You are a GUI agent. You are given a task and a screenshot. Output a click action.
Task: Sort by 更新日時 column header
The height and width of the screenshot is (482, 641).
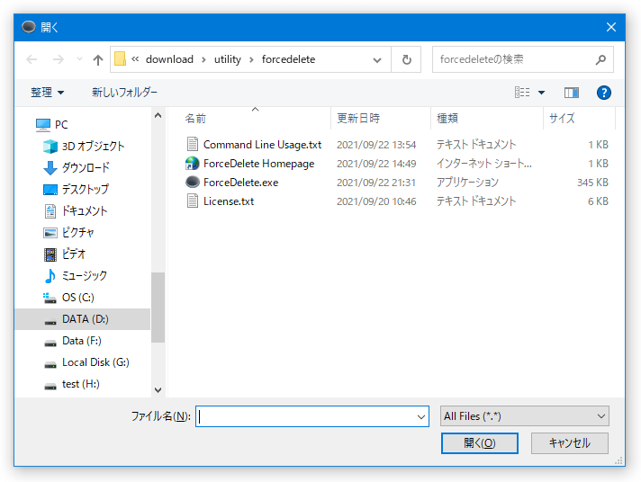pyautogui.click(x=358, y=119)
